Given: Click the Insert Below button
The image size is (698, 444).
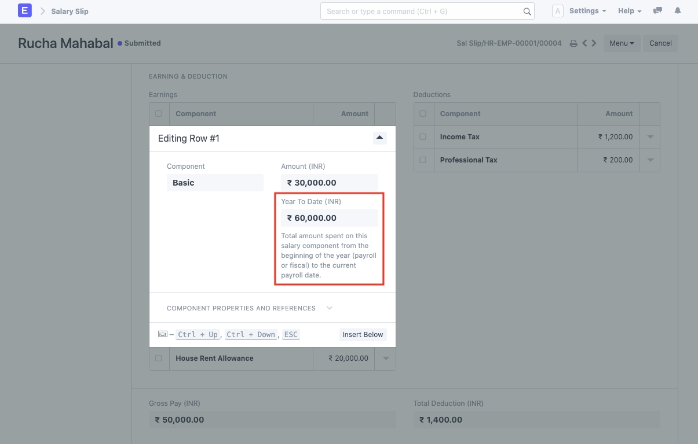Looking at the screenshot, I should 363,334.
